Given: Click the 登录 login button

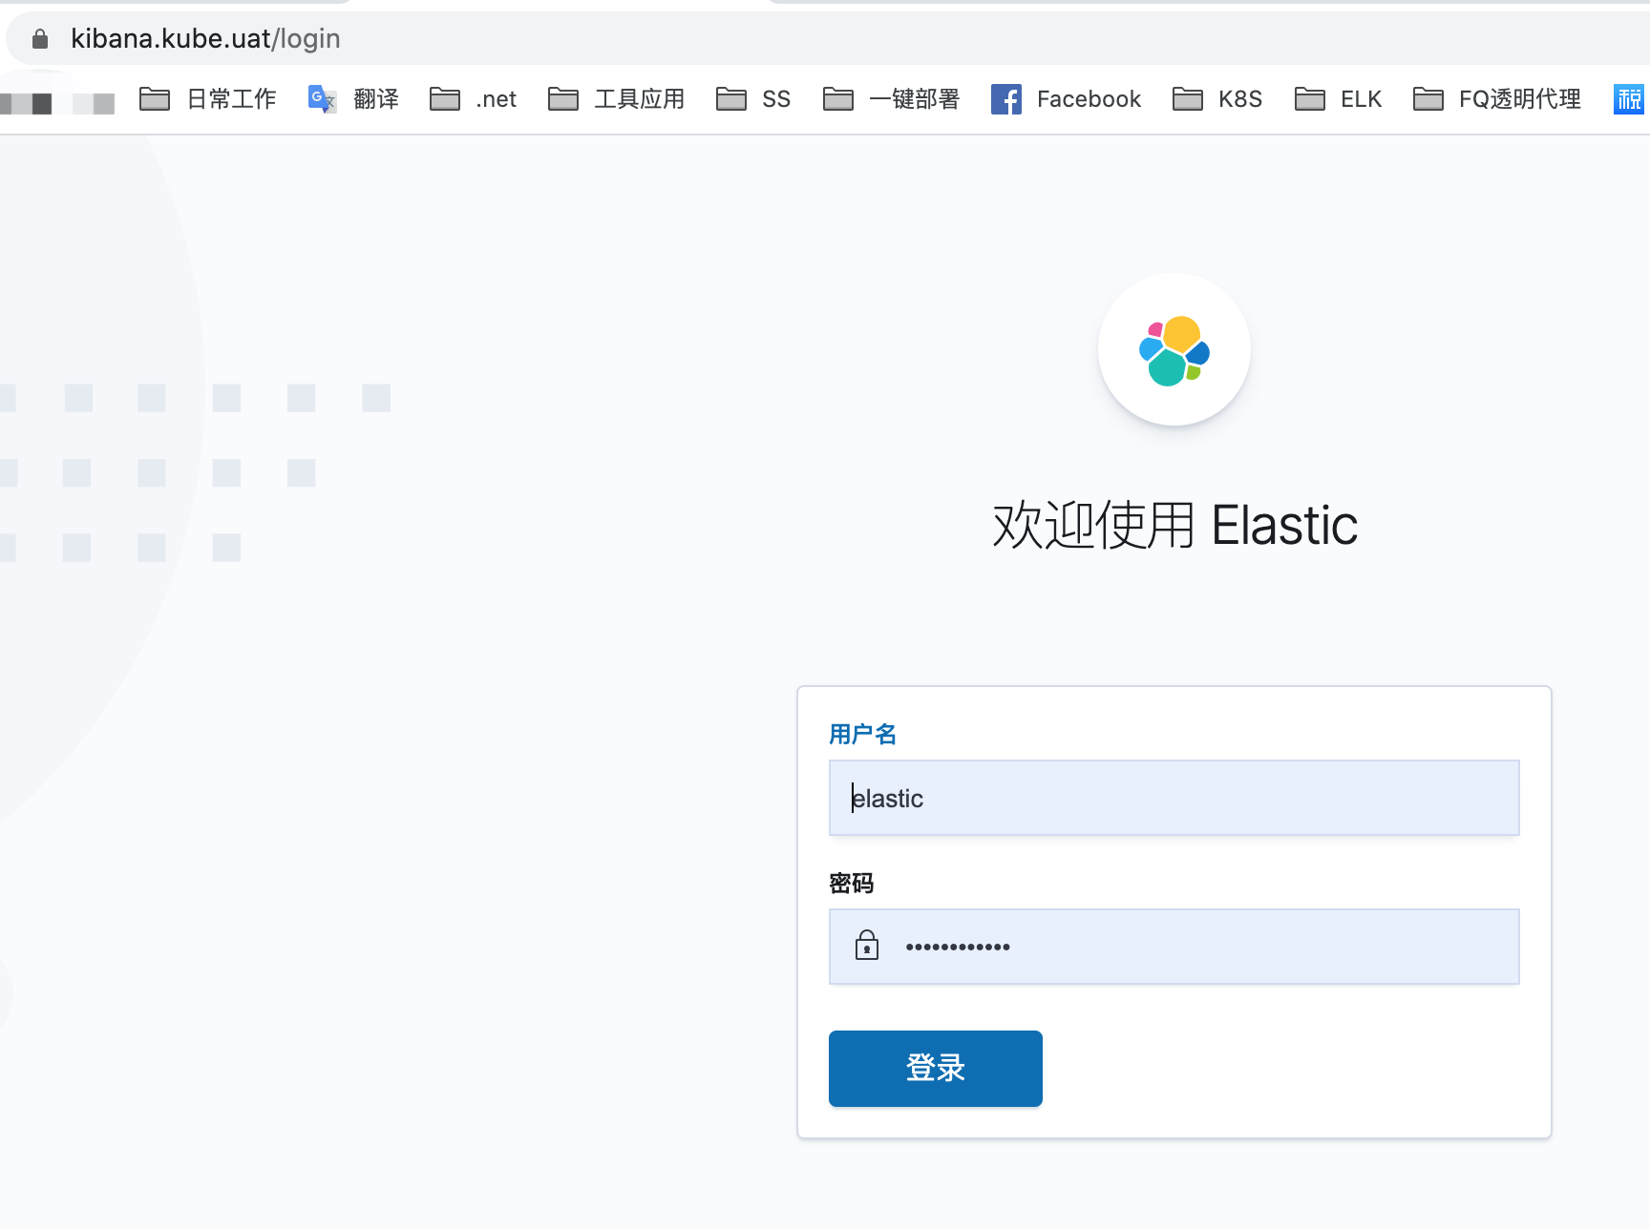Looking at the screenshot, I should coord(935,1069).
